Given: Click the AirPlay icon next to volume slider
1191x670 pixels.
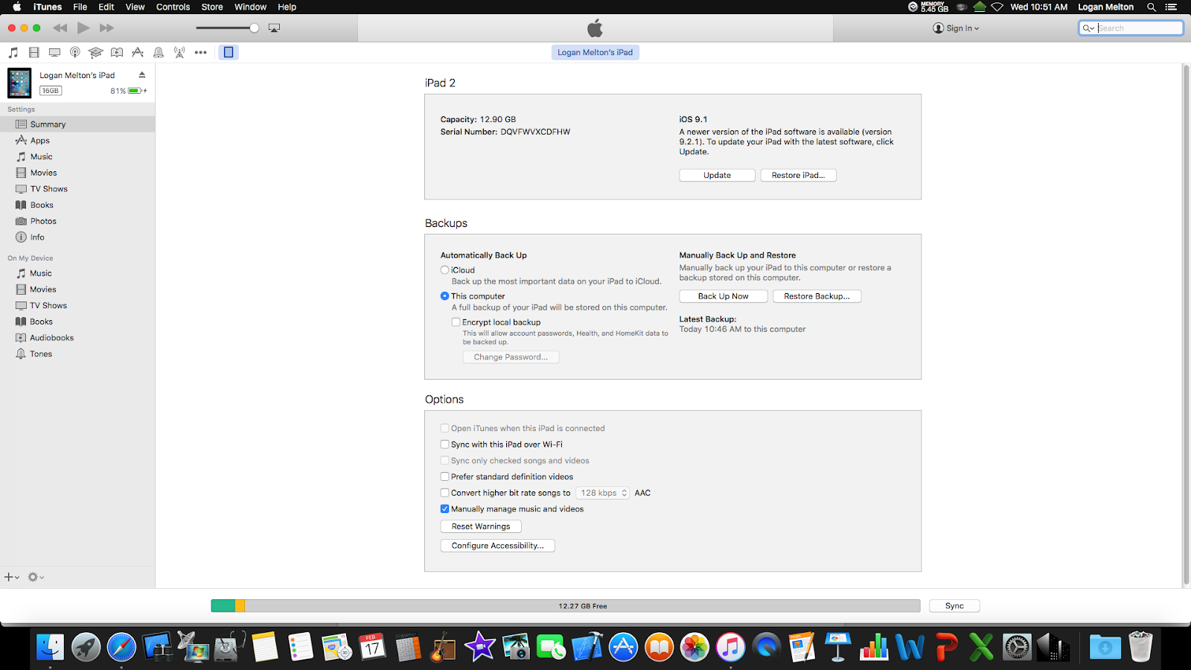Looking at the screenshot, I should [x=274, y=28].
